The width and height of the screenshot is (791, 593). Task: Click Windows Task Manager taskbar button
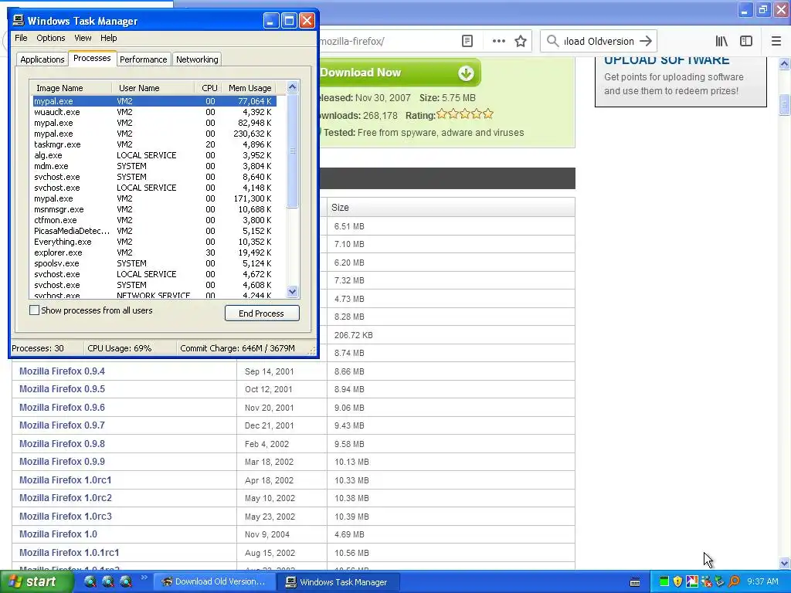(x=338, y=582)
